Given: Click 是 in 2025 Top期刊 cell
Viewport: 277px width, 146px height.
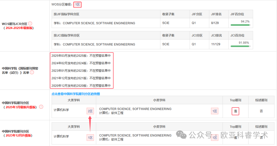Looking at the screenshot, I should tap(235, 111).
